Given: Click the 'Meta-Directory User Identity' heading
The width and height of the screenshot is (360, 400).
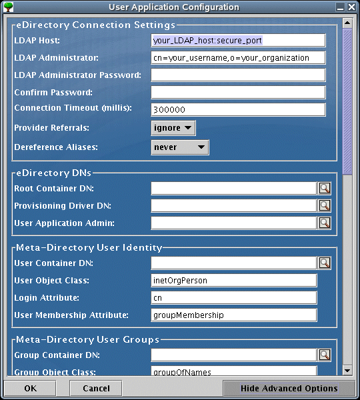Looking at the screenshot, I should pyautogui.click(x=89, y=247).
